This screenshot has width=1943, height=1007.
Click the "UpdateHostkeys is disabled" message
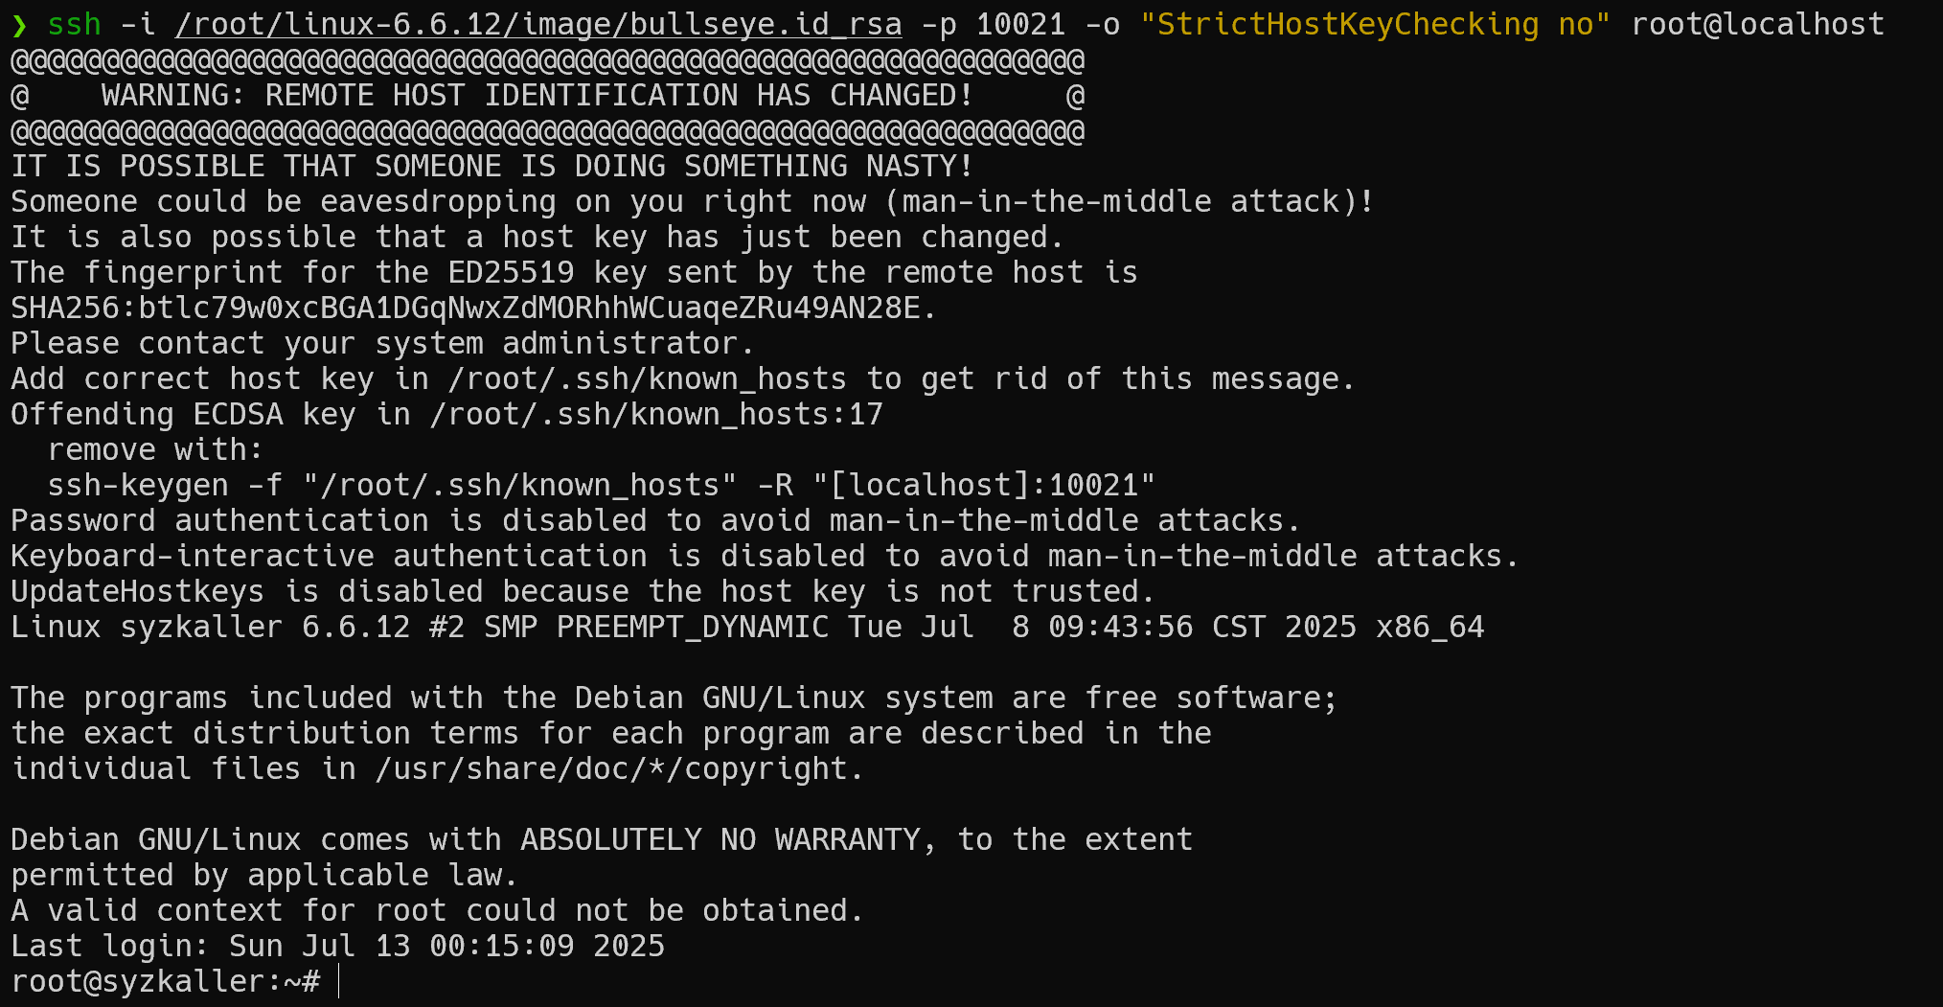coord(583,592)
